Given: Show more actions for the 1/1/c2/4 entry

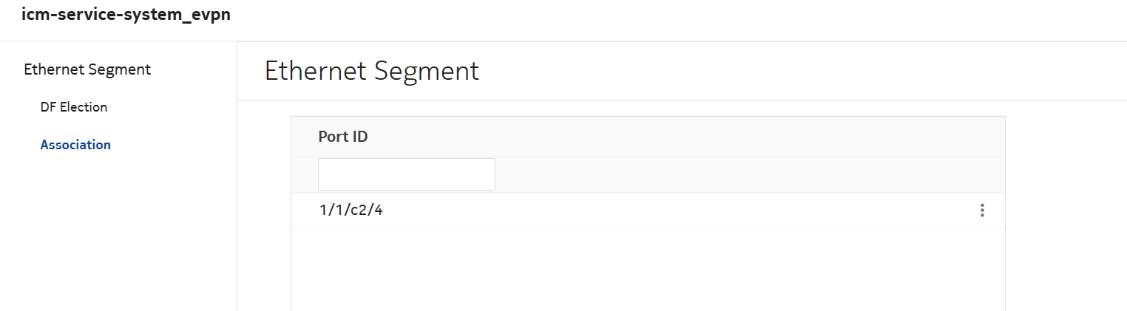Looking at the screenshot, I should [x=982, y=211].
